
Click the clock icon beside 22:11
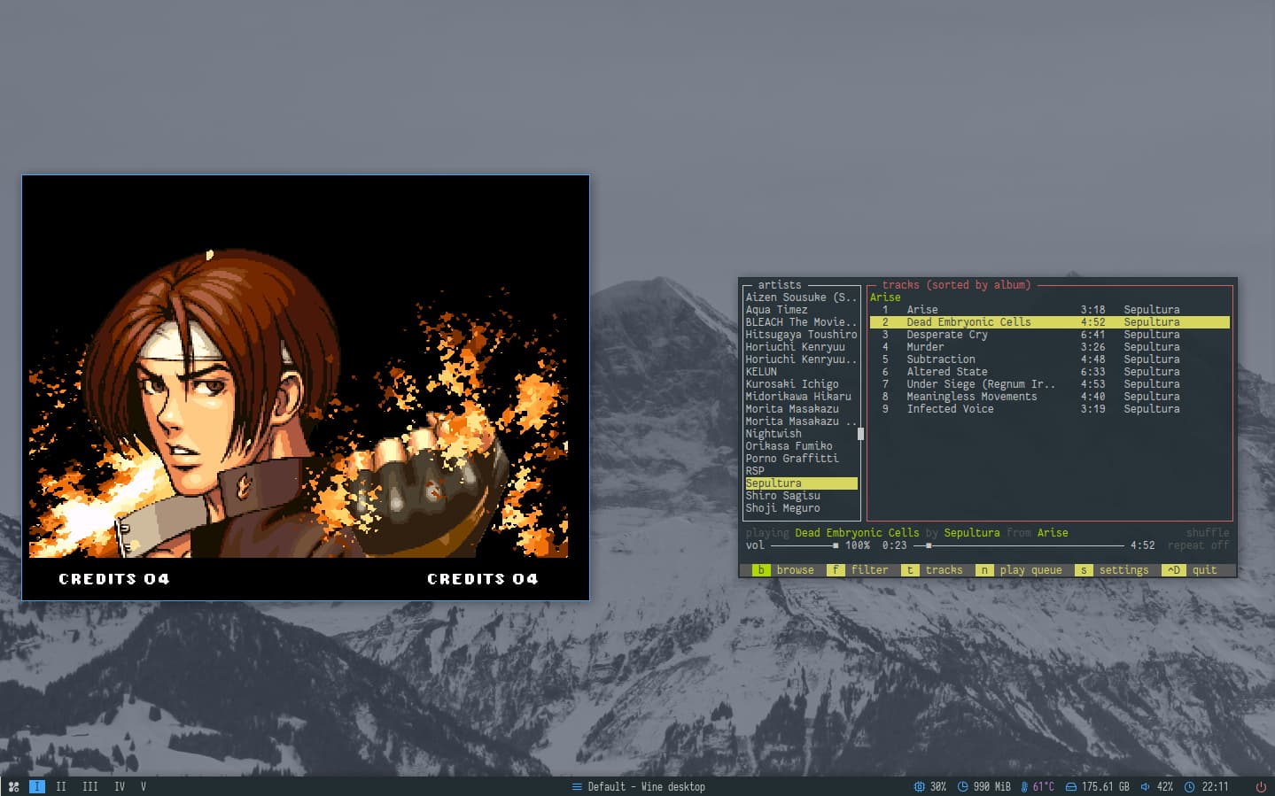pyautogui.click(x=1189, y=786)
